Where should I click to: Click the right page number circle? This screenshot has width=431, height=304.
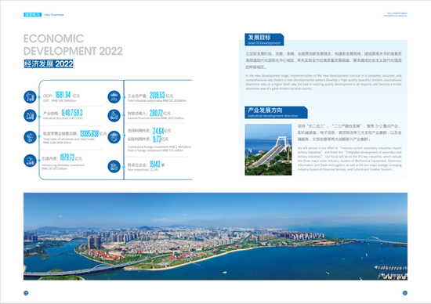405,293
